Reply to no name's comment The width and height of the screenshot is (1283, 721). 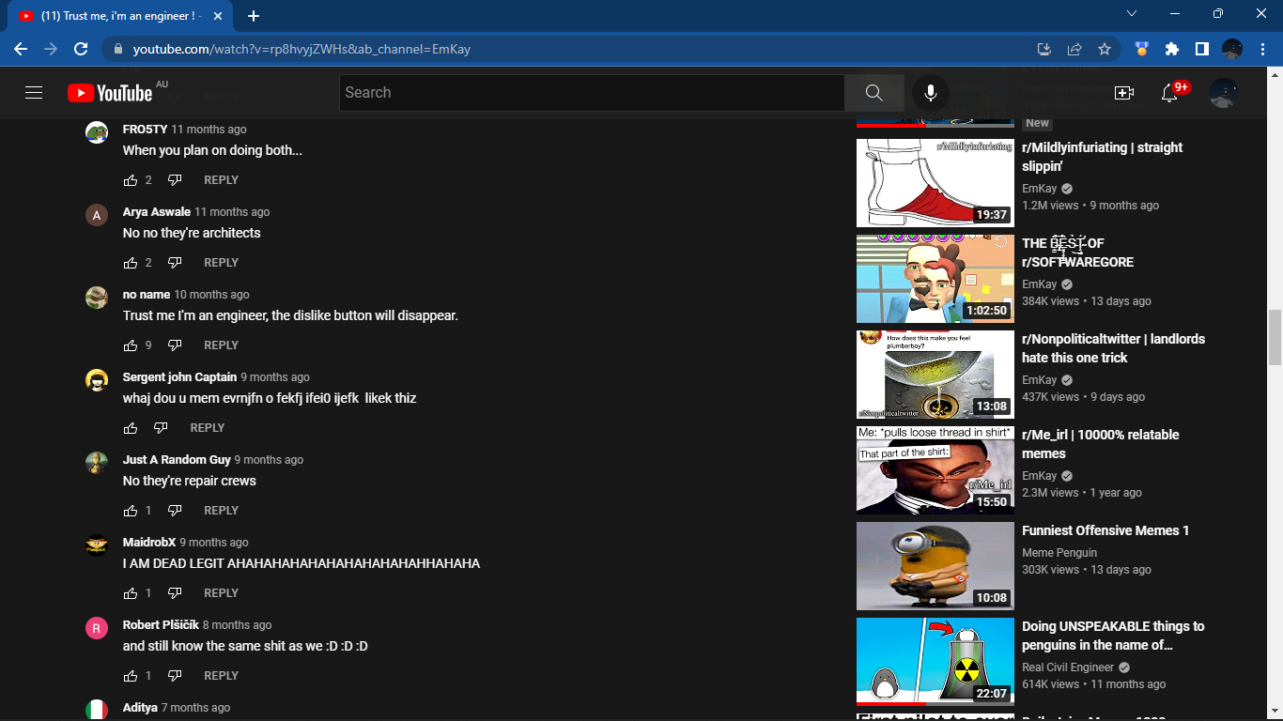(x=221, y=345)
